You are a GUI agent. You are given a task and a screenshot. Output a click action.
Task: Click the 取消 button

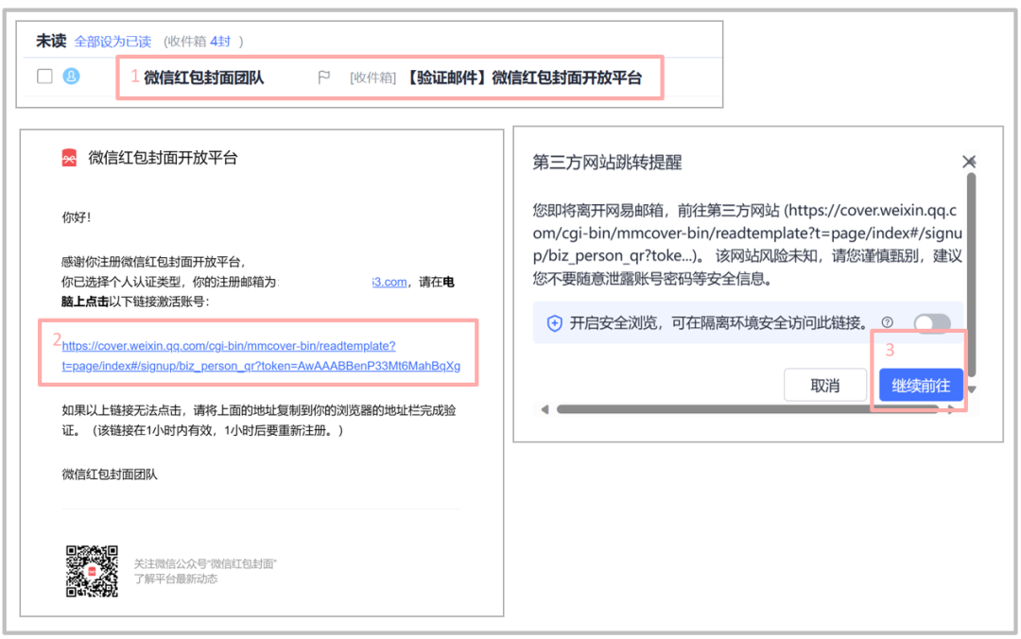coord(825,386)
